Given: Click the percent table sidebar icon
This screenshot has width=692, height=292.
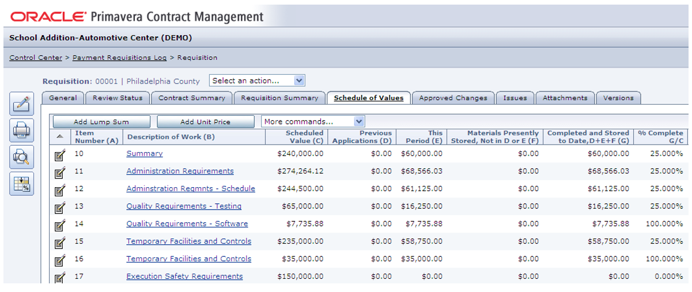Looking at the screenshot, I should click(21, 184).
